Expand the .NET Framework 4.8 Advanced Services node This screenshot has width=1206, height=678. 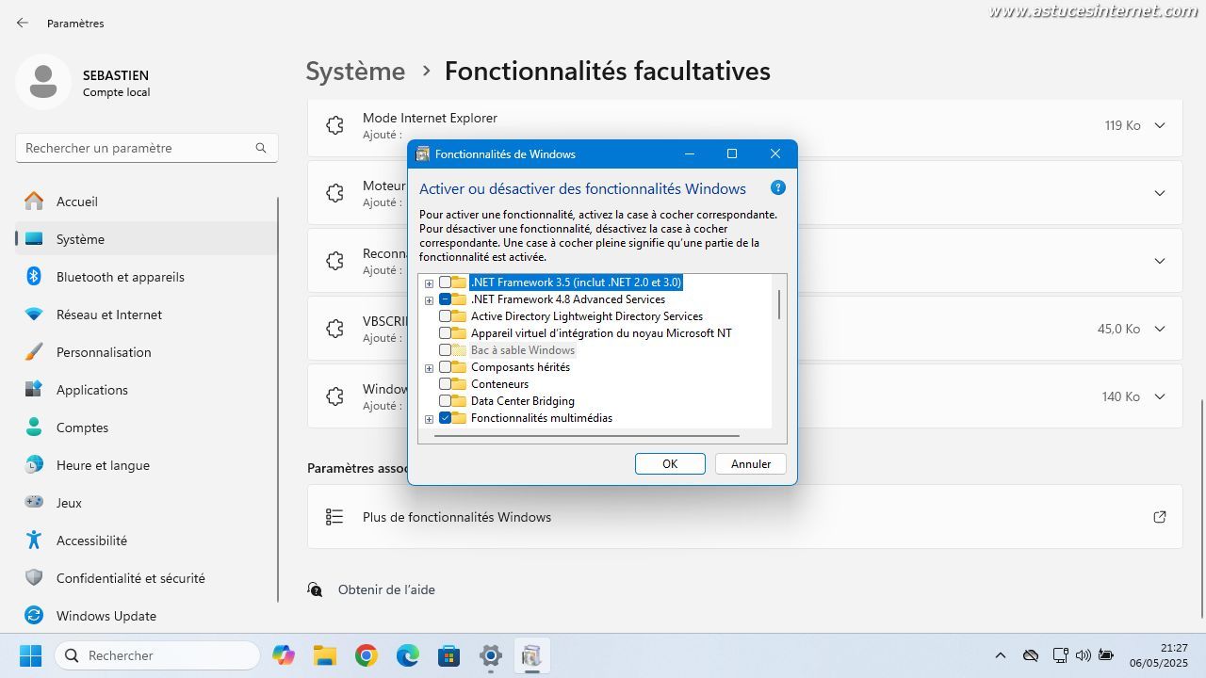point(429,300)
